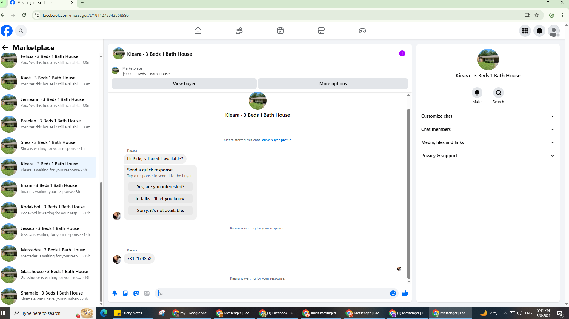Choose a GIF using the GIF icon

point(147,293)
